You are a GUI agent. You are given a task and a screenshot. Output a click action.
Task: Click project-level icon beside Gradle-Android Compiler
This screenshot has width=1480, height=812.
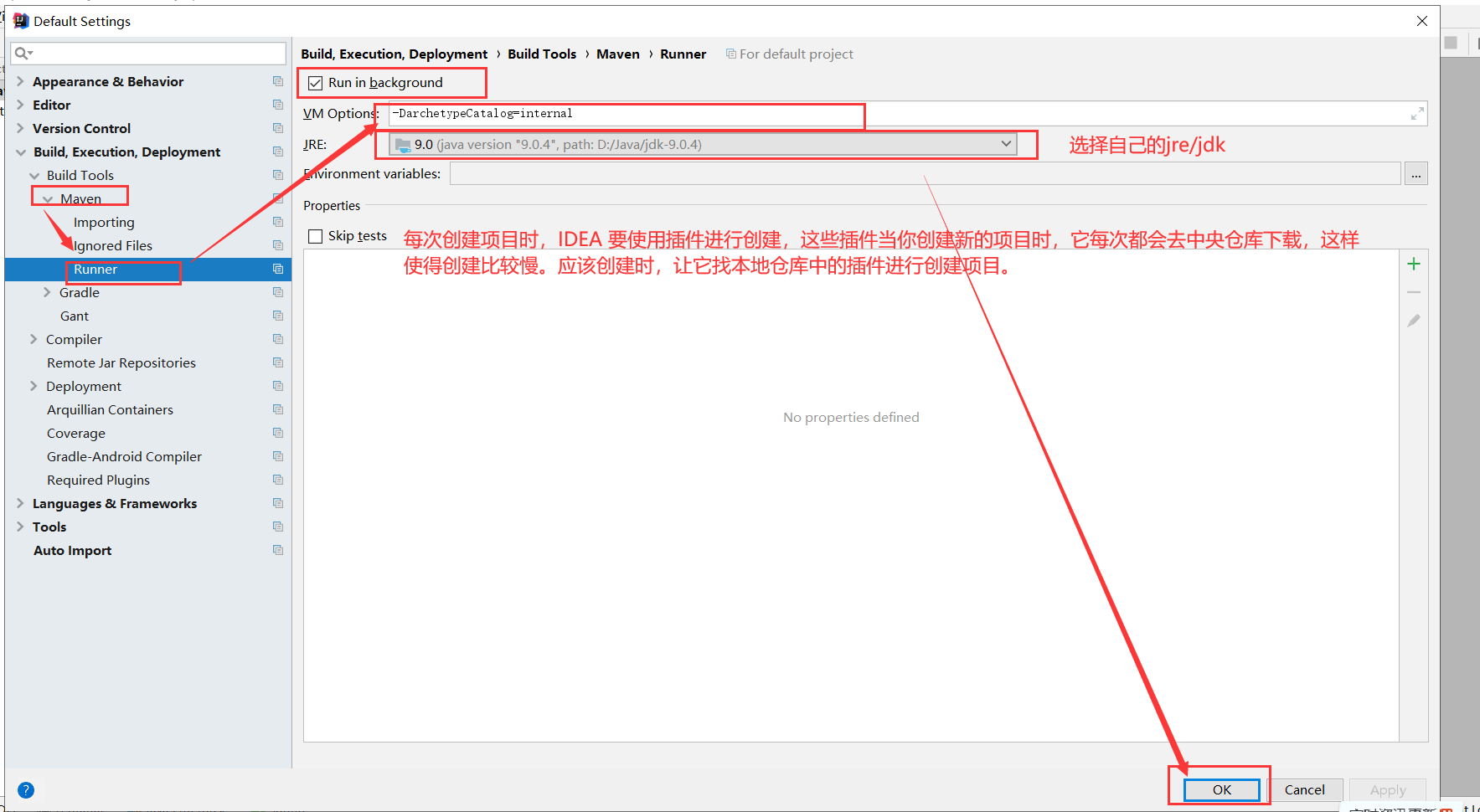278,456
